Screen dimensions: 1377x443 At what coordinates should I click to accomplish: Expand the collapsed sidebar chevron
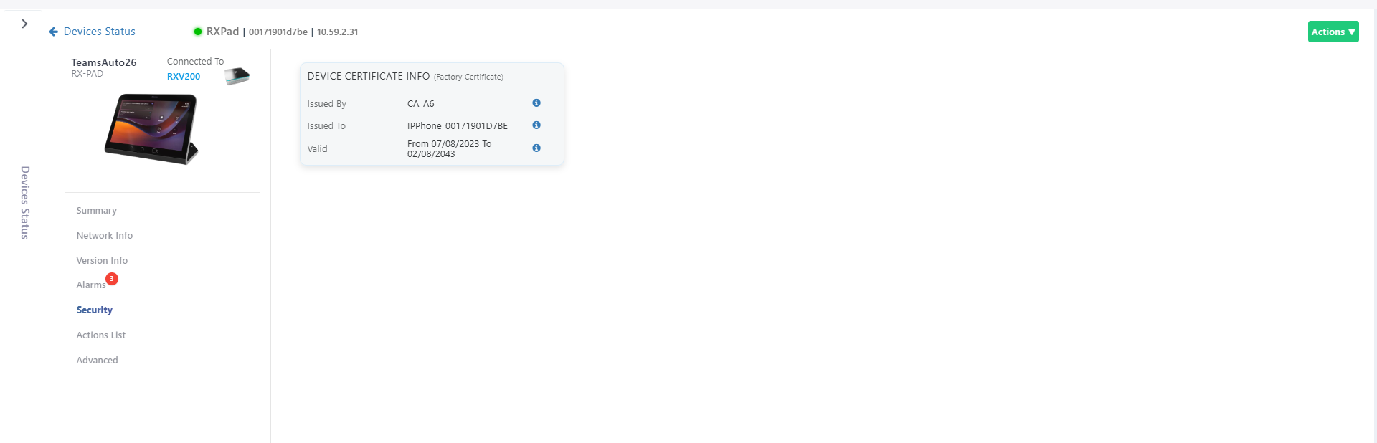(24, 24)
